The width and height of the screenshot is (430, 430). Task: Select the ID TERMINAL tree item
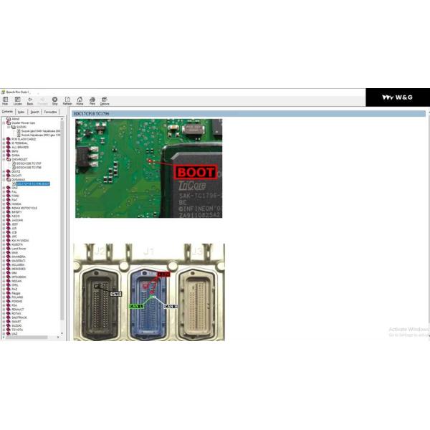(20, 143)
